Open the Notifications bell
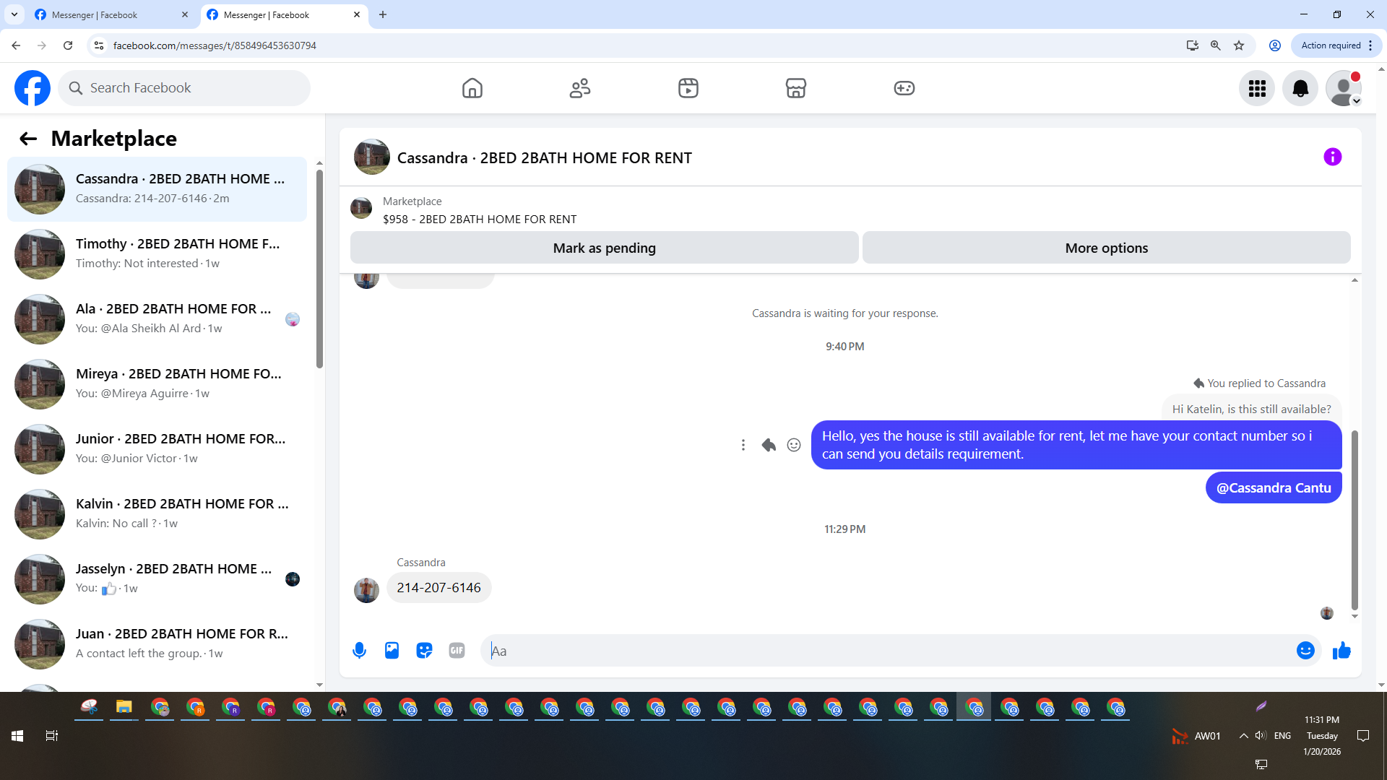The height and width of the screenshot is (780, 1387). coord(1300,88)
